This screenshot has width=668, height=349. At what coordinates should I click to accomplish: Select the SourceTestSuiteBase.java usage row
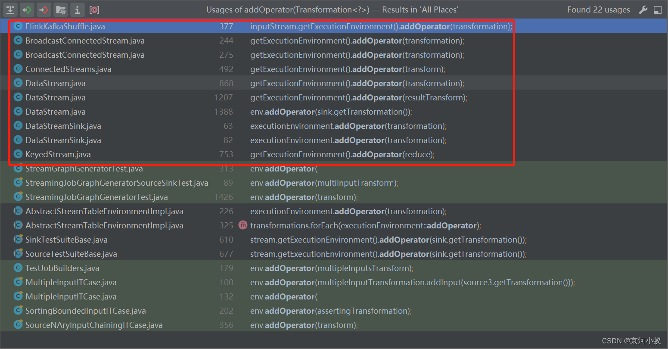[334, 254]
